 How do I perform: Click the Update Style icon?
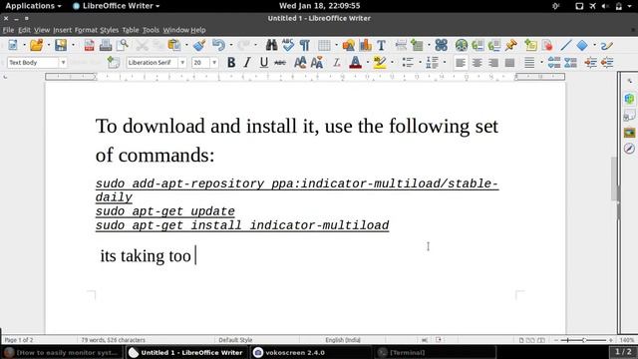tap(114, 62)
